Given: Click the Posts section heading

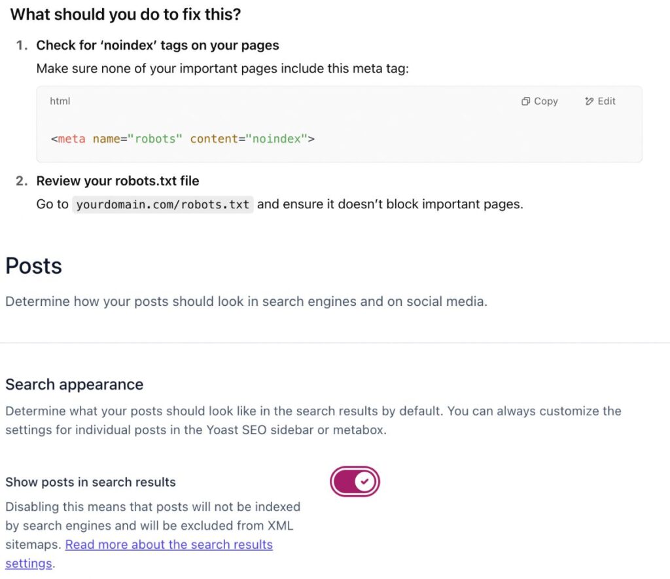Looking at the screenshot, I should pos(34,266).
